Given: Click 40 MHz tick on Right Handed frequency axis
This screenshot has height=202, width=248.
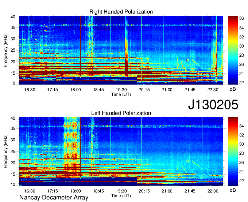Looking at the screenshot, I should coord(13,17).
